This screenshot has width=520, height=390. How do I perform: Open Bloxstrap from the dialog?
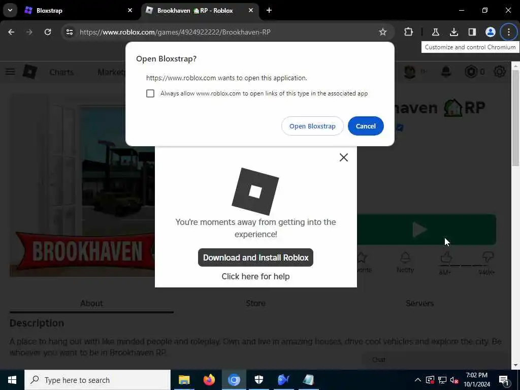(312, 126)
